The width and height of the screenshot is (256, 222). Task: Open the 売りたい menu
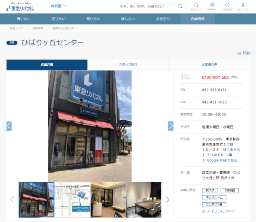pos(59,19)
